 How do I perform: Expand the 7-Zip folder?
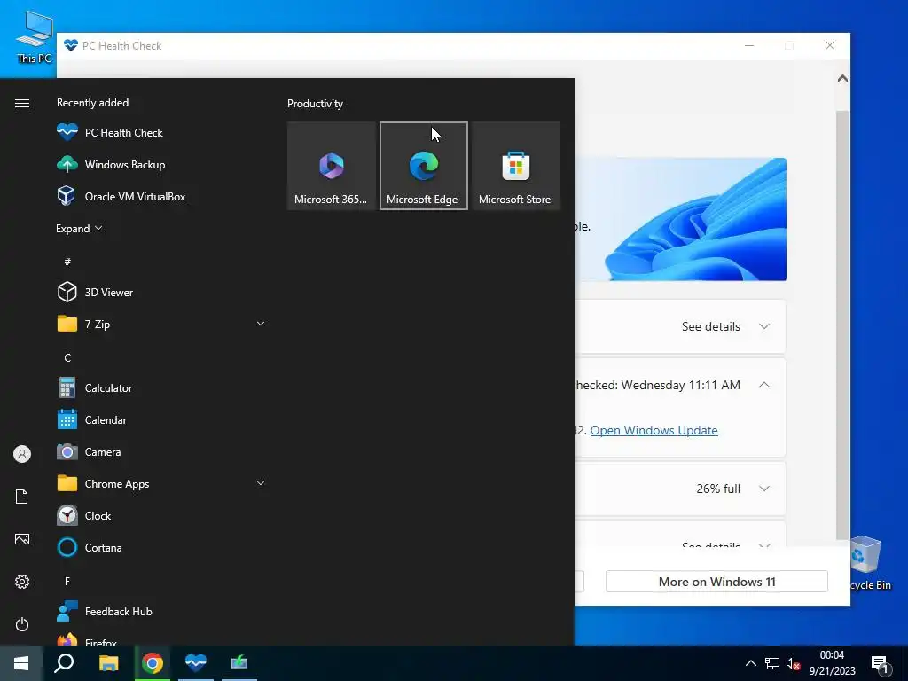(x=261, y=324)
